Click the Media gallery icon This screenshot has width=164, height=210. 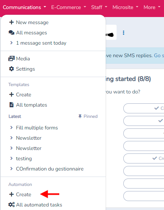pos(12,58)
